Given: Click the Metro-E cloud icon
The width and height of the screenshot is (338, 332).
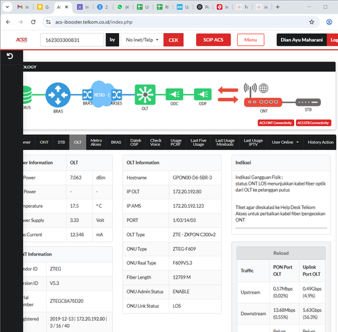Looking at the screenshot, I should tap(102, 94).
